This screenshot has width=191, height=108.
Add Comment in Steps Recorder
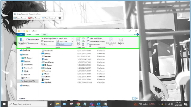pos(49,18)
